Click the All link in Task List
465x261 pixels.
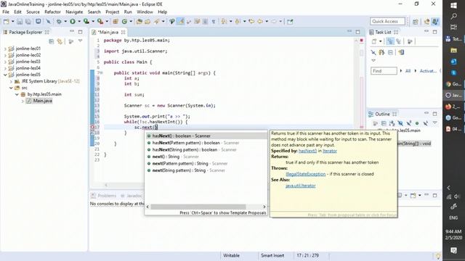(x=408, y=71)
